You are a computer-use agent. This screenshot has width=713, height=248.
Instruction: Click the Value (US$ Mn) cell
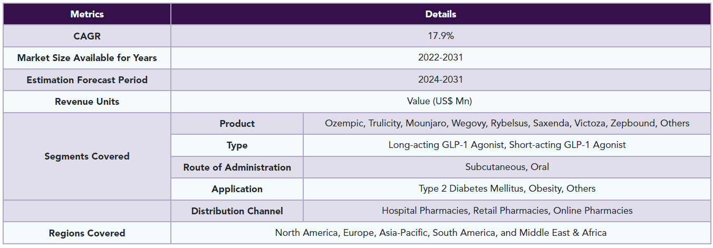441,102
